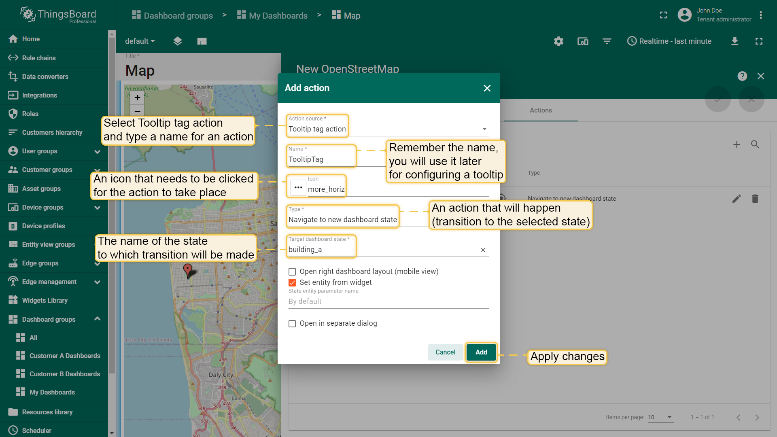777x437 pixels.
Task: Open Data converters in sidebar
Action: tap(54, 76)
